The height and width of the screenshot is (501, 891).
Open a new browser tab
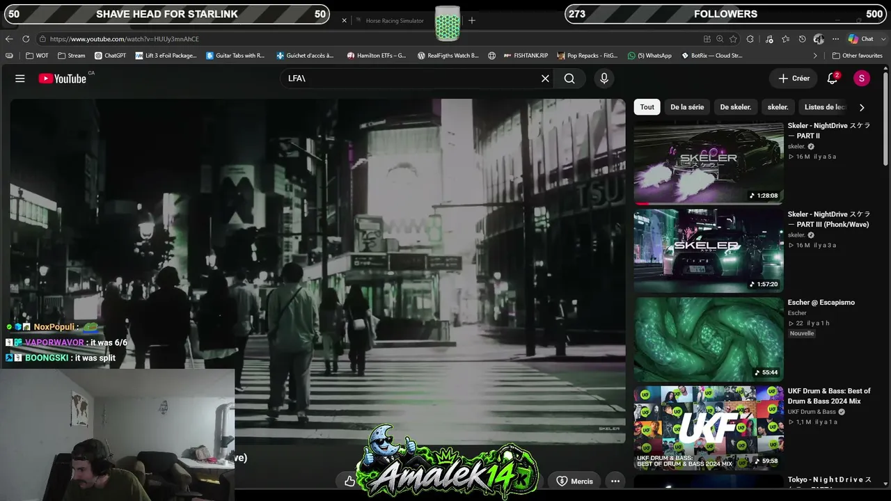pyautogui.click(x=472, y=21)
